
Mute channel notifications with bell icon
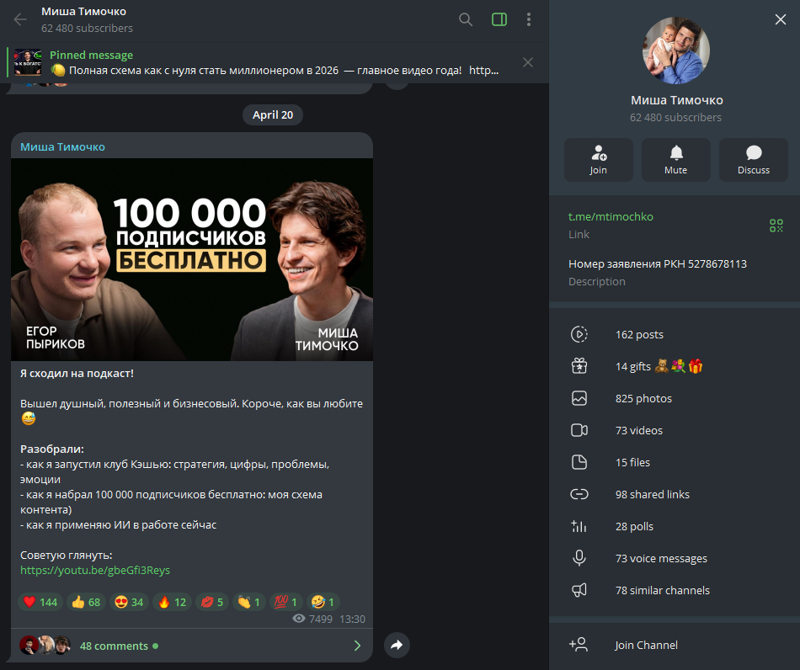[675, 160]
